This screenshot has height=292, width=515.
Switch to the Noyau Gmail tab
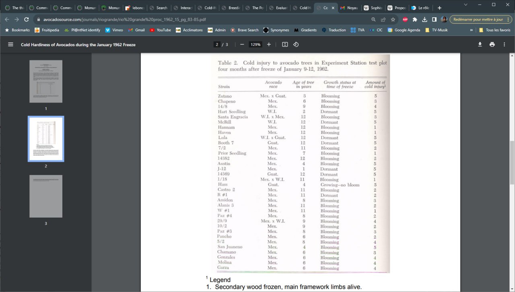(x=348, y=8)
